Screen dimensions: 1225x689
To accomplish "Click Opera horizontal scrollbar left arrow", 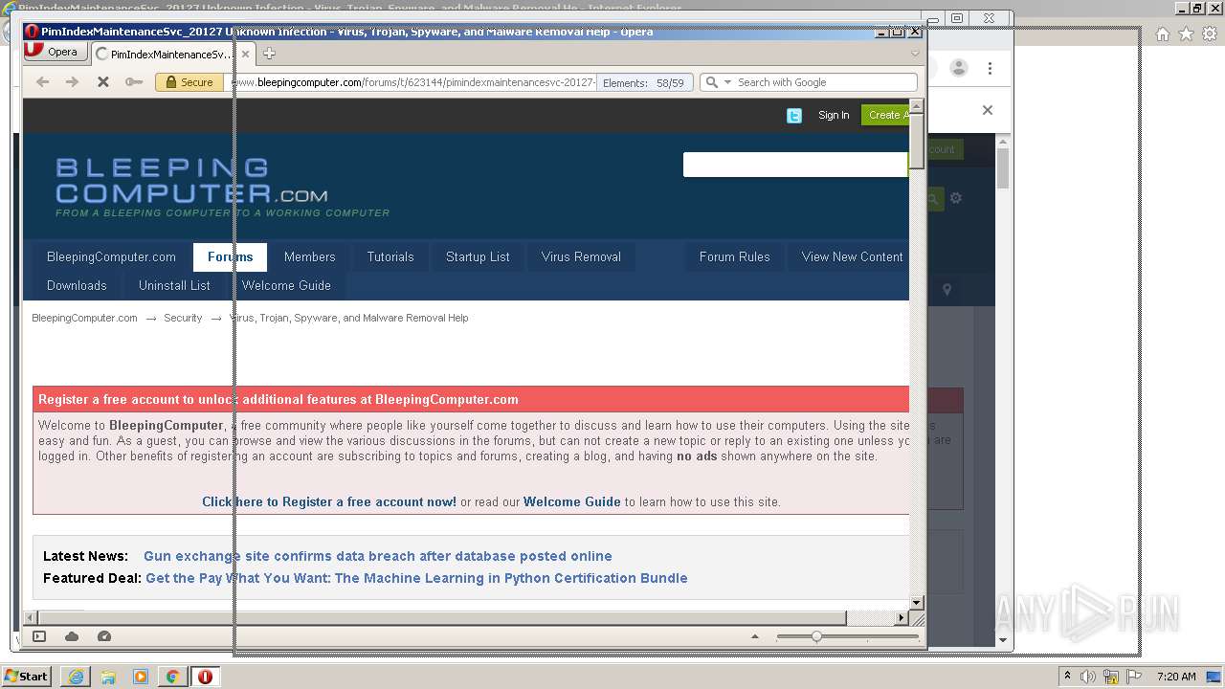I will pos(31,618).
